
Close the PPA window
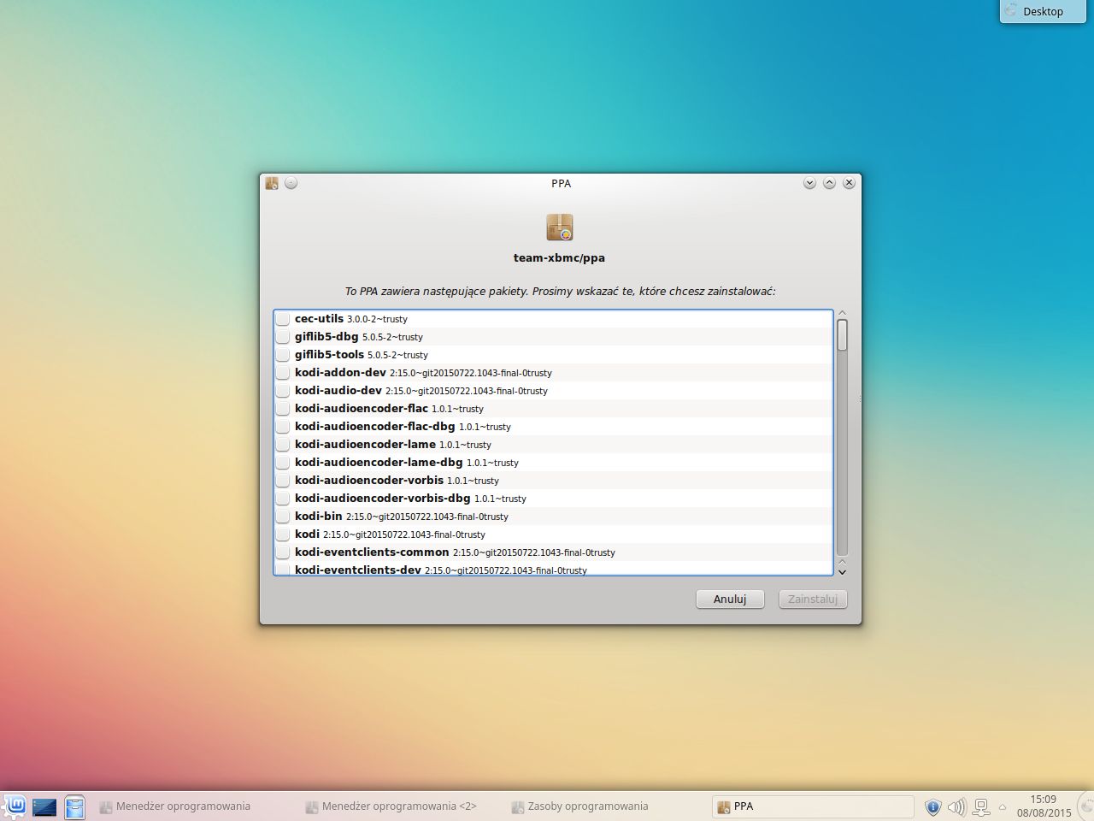(x=849, y=183)
